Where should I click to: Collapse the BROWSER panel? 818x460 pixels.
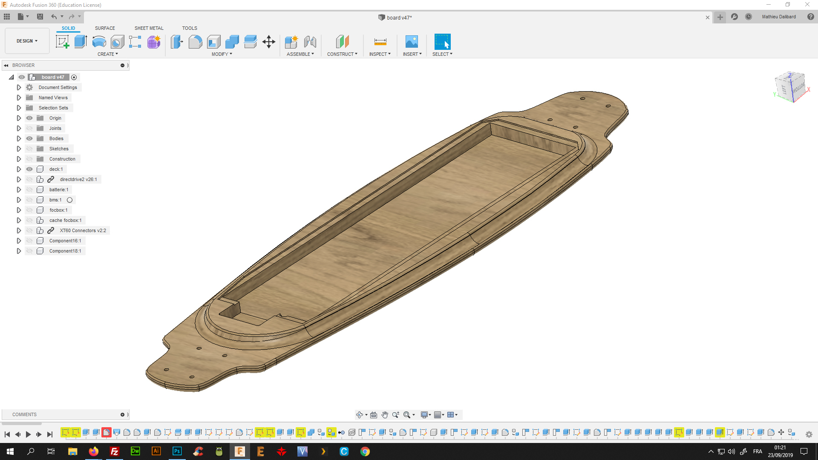coord(6,65)
